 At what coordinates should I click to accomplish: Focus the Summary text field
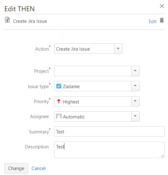[109, 131]
